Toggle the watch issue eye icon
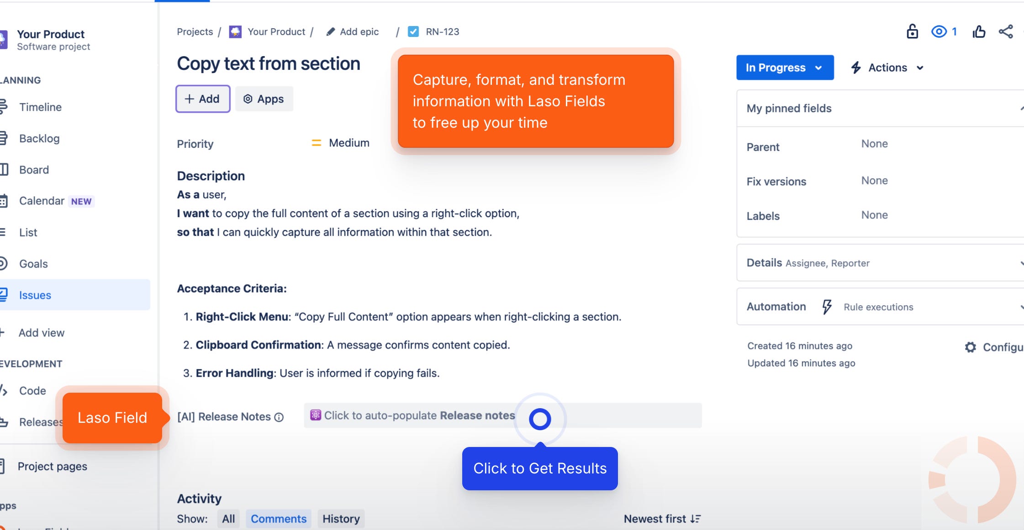1024x530 pixels. (x=939, y=31)
